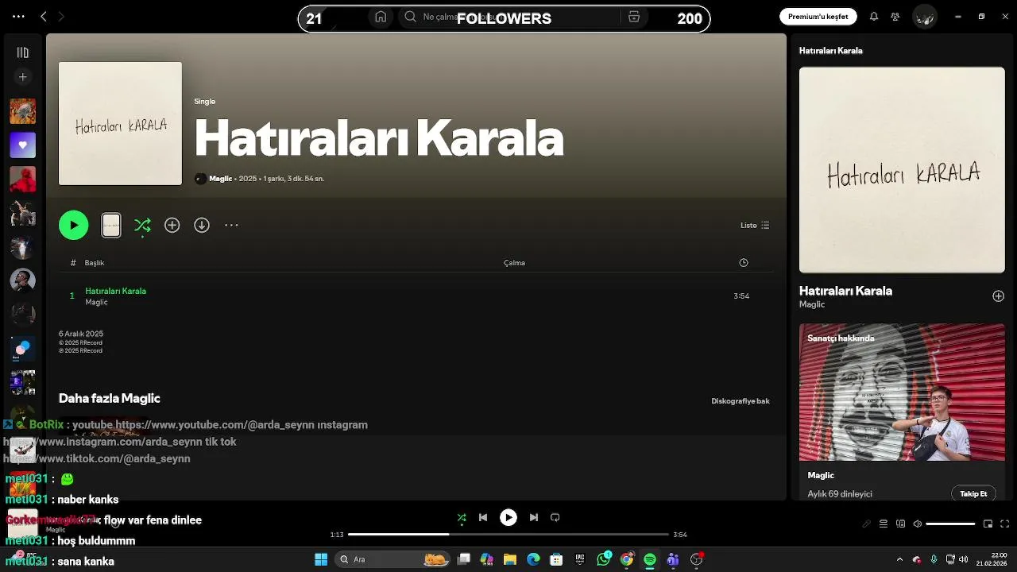The height and width of the screenshot is (572, 1017).
Task: Open Home using the house icon
Action: 381,17
